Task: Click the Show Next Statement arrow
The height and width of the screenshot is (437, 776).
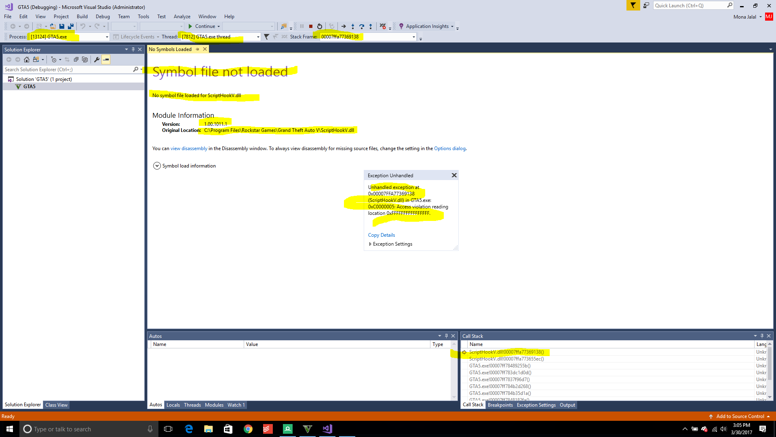Action: pos(344,26)
